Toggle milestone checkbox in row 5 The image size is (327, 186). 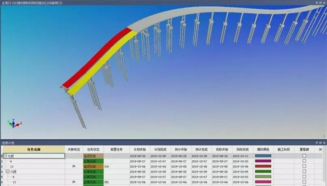pyautogui.click(x=304, y=176)
